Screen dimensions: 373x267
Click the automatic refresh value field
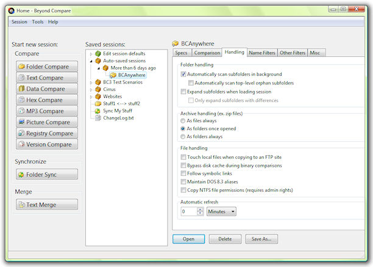[x=189, y=211]
